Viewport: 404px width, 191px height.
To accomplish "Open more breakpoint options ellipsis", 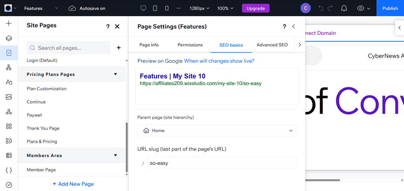I will pos(179,8).
